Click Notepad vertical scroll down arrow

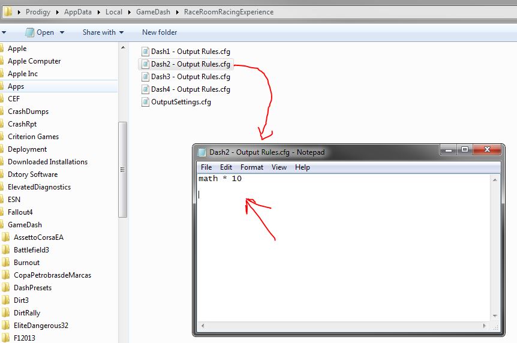495,316
